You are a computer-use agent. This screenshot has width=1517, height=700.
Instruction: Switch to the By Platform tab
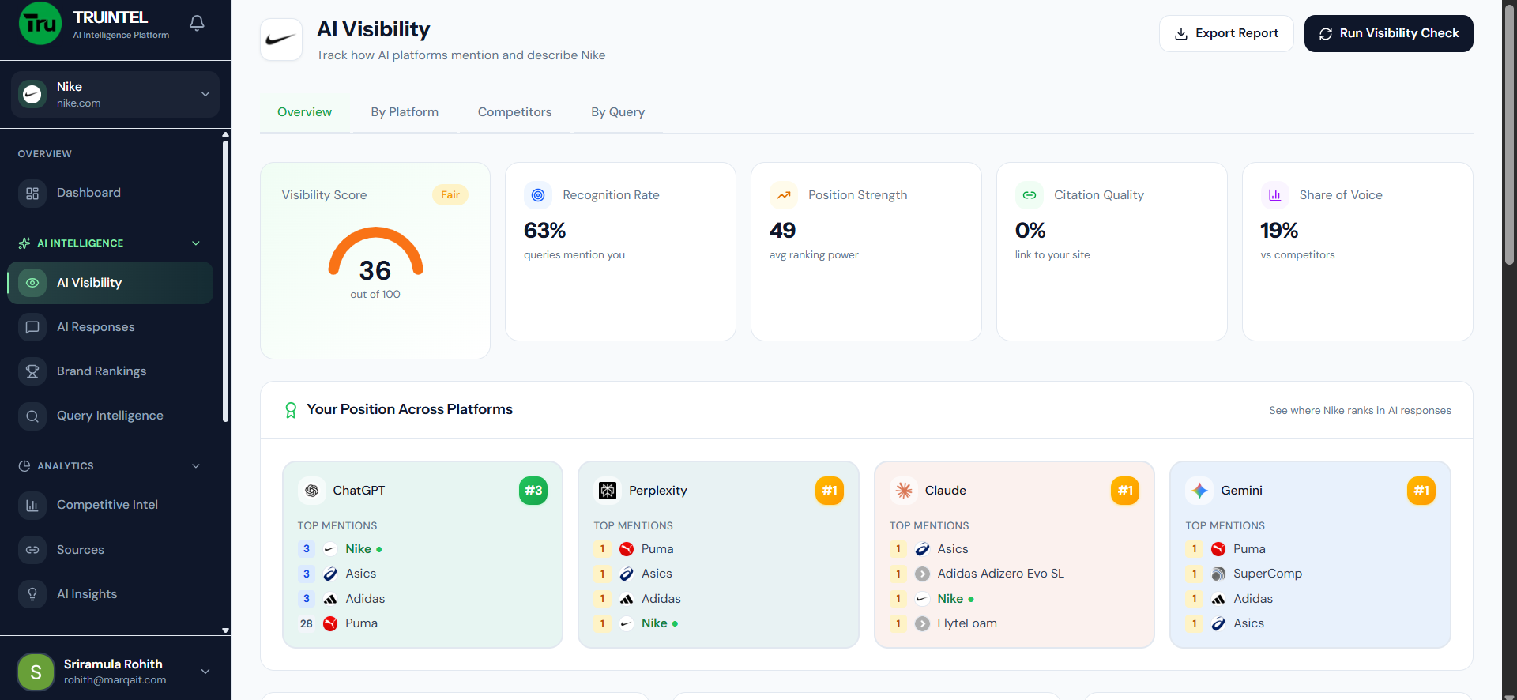[x=405, y=112]
